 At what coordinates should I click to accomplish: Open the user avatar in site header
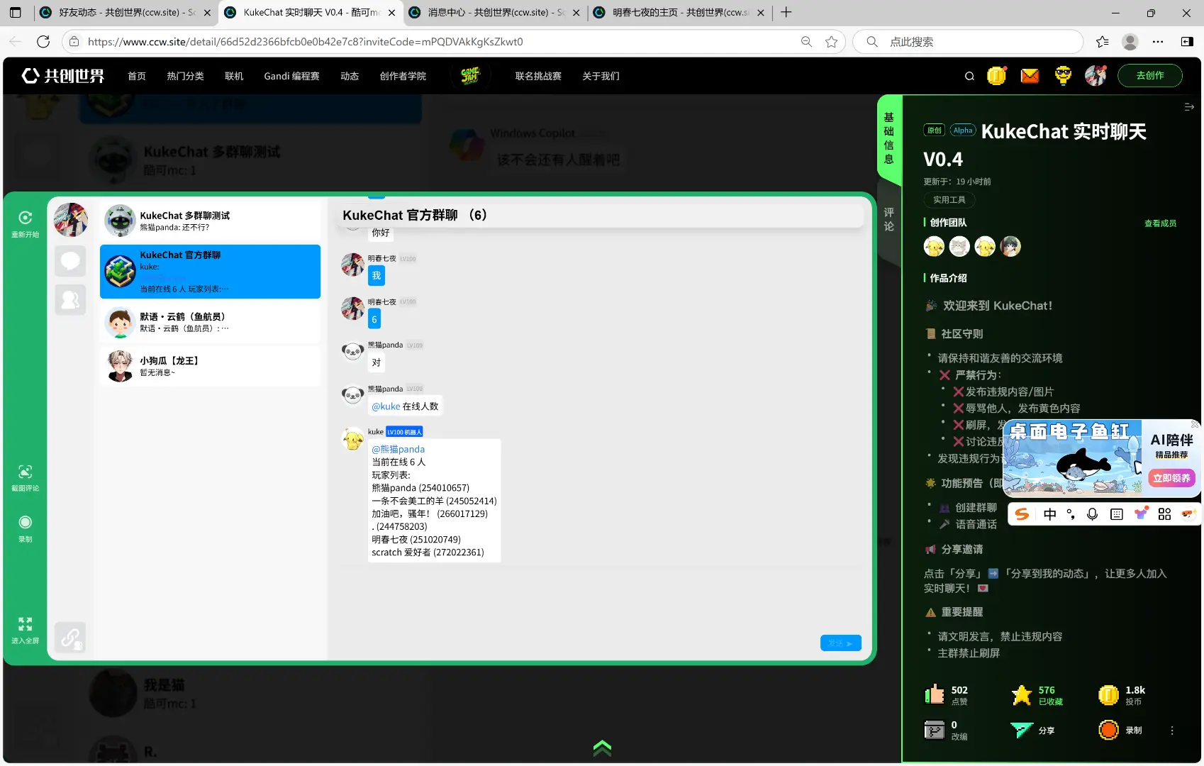[x=1096, y=75]
